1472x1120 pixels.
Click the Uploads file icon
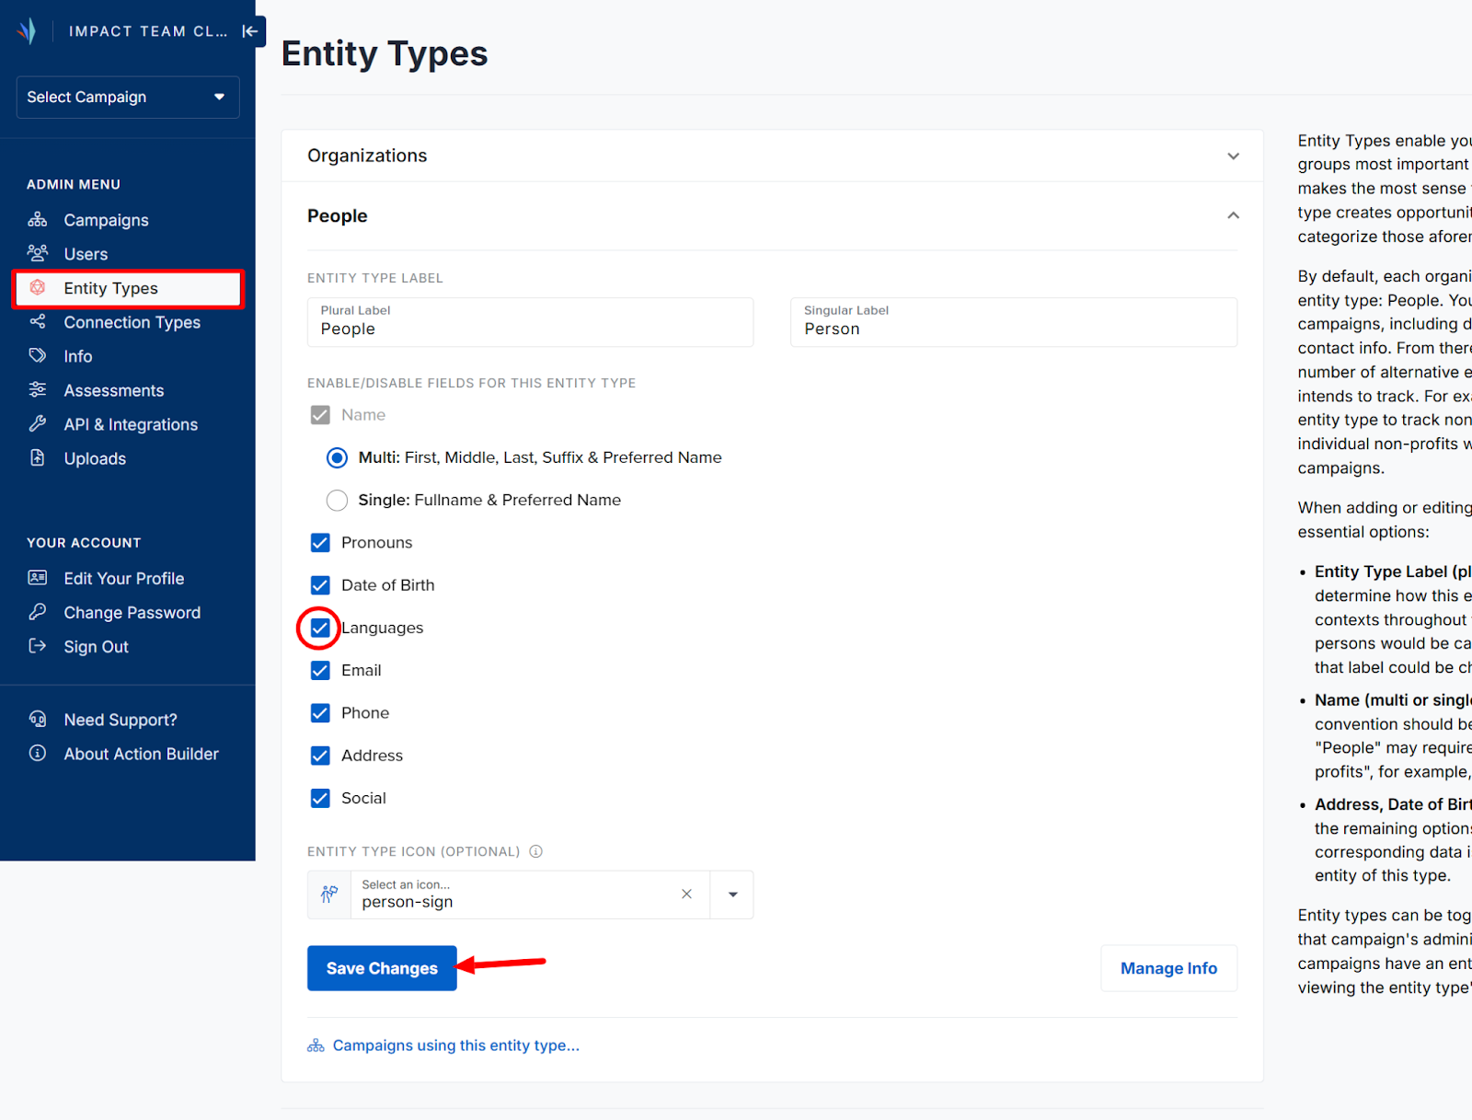[38, 458]
